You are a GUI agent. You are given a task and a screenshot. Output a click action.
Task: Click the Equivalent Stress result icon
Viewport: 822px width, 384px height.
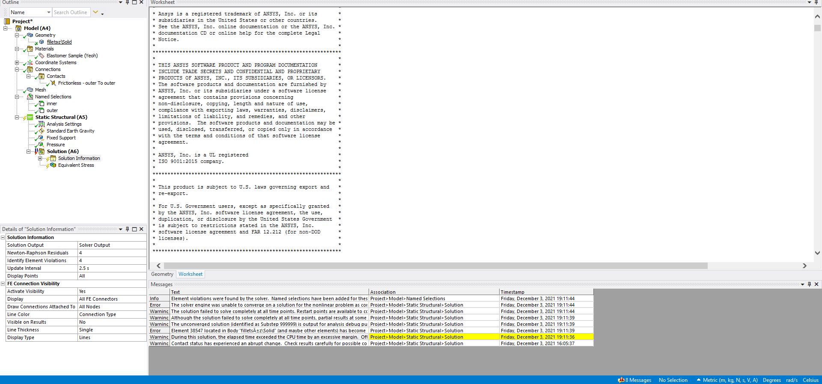click(x=53, y=165)
